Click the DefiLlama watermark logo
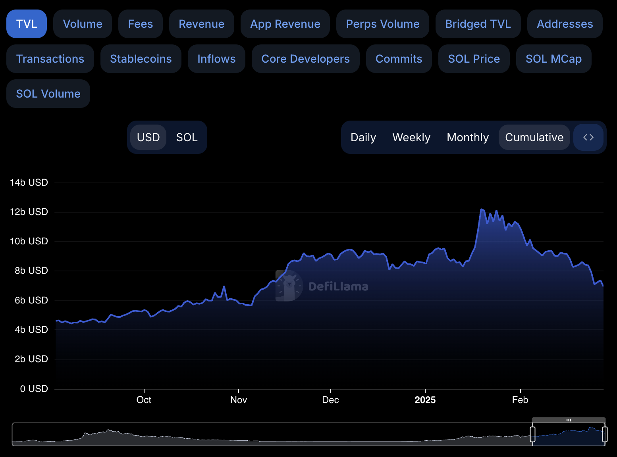The height and width of the screenshot is (457, 617). point(289,286)
